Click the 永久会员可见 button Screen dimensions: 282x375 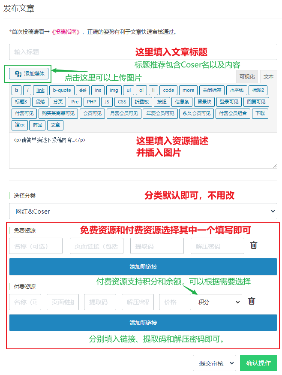coord(196,113)
